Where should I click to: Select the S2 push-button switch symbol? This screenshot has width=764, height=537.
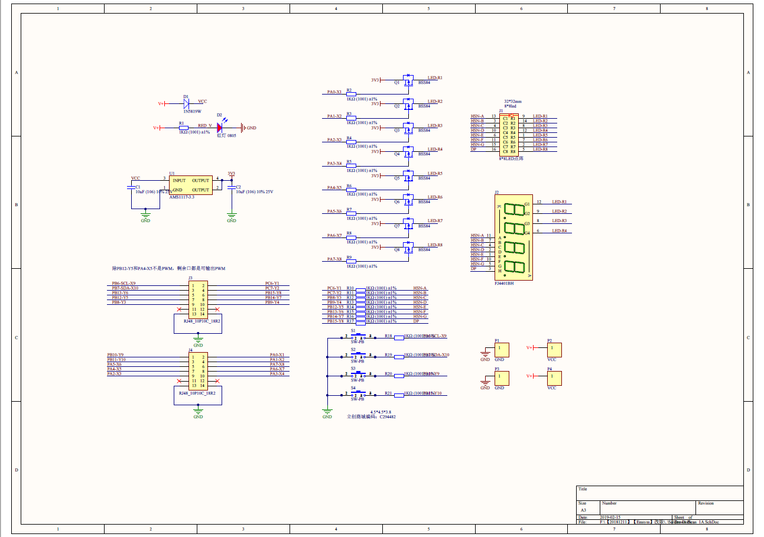(358, 356)
